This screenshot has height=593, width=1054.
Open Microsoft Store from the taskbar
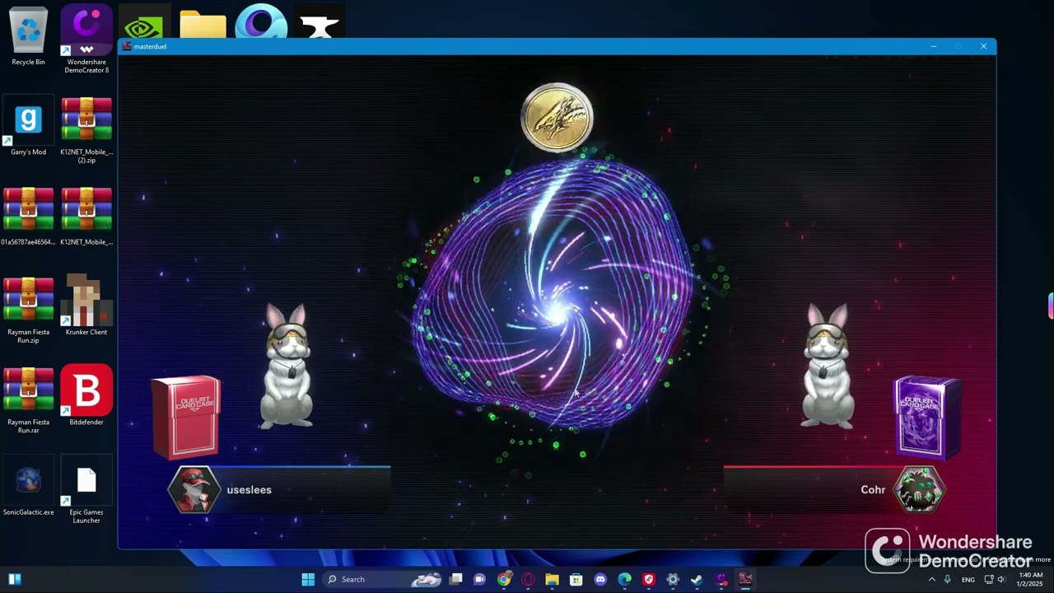coord(576,579)
